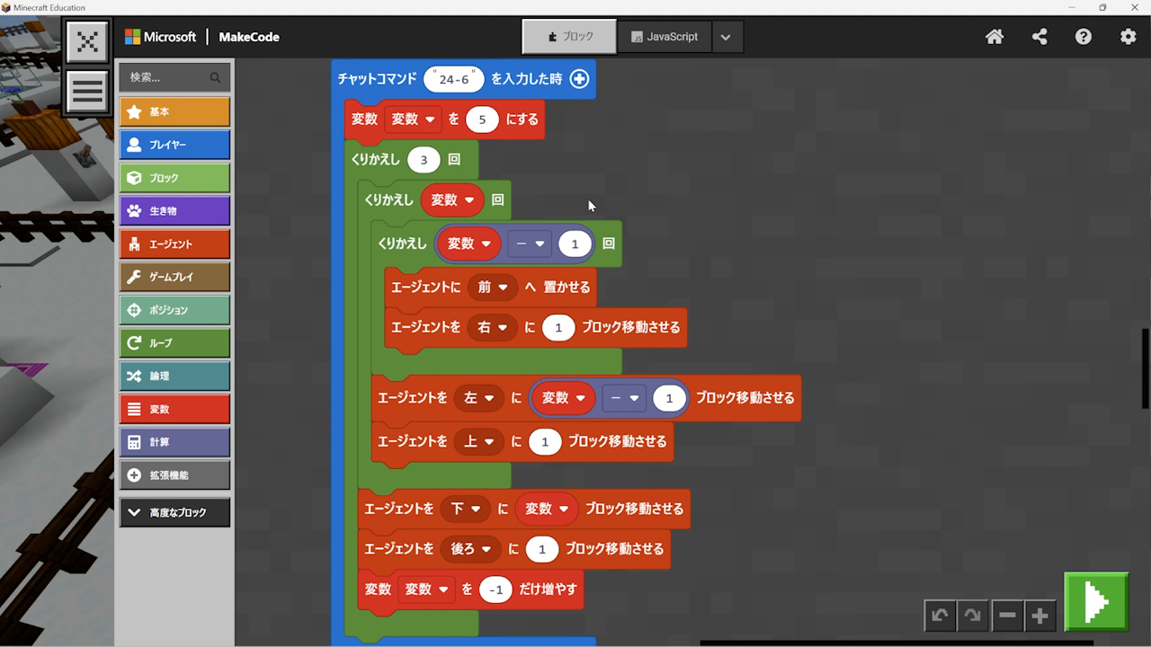The image size is (1151, 647).
Task: Click the plus icon on chat command block
Action: pos(579,79)
